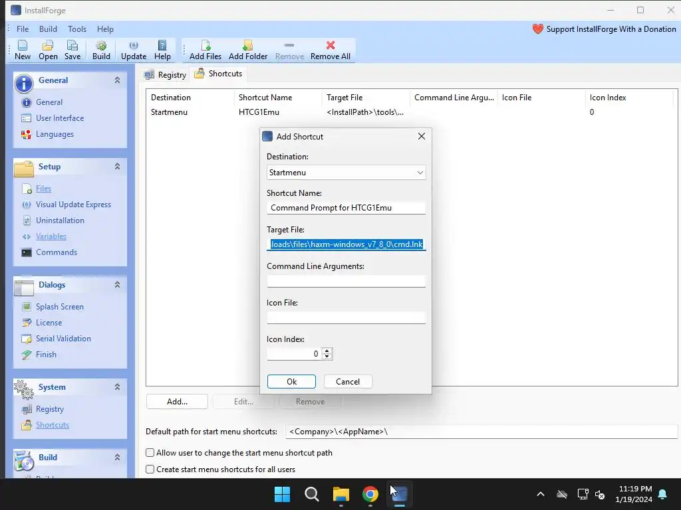681x510 pixels.
Task: Decrease the Icon Index spinner value
Action: (x=327, y=357)
